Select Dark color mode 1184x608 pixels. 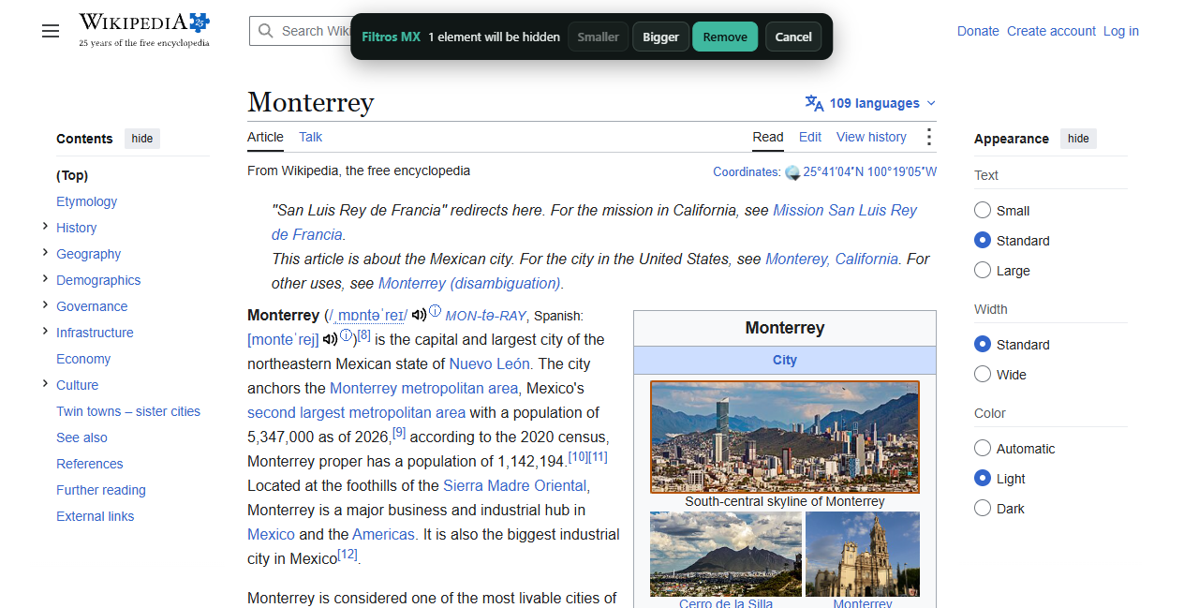983,508
